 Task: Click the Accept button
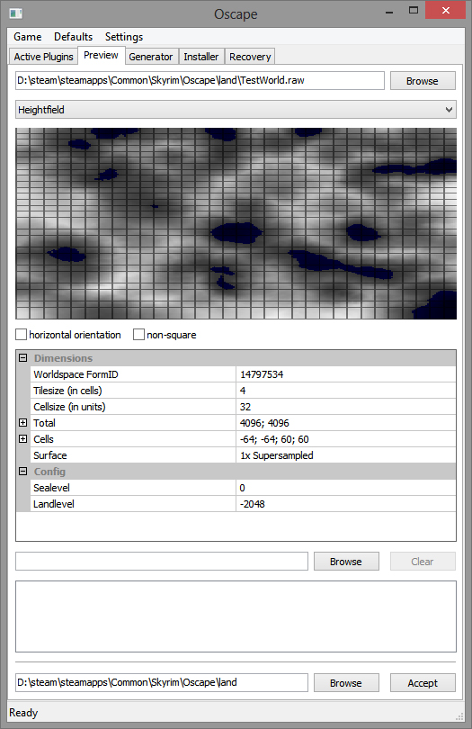(x=423, y=683)
